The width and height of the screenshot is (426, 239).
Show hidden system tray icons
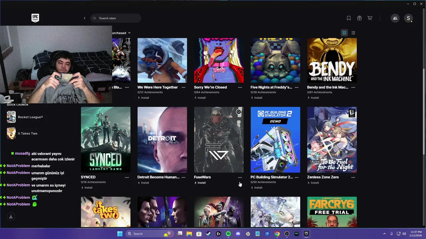(384, 234)
